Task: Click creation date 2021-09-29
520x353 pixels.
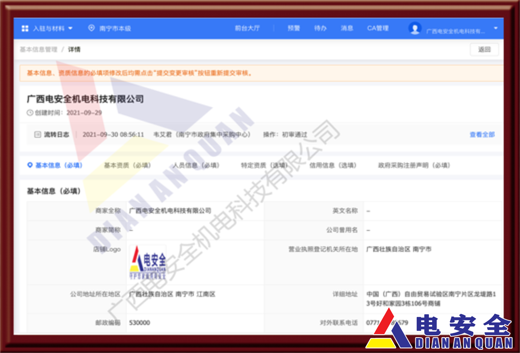Action: coord(84,113)
